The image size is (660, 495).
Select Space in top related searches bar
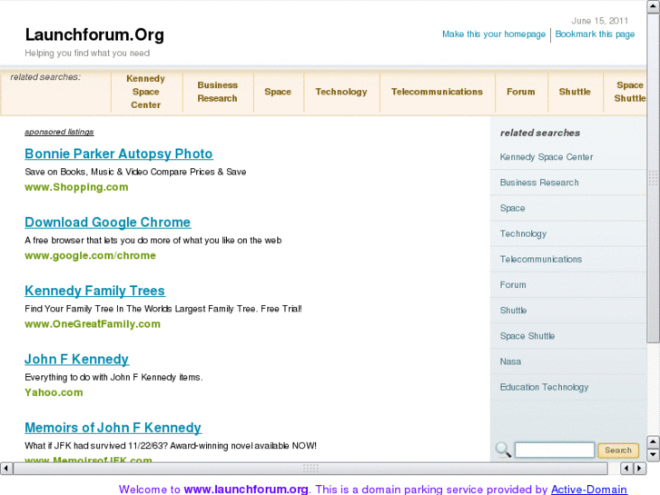coord(278,92)
